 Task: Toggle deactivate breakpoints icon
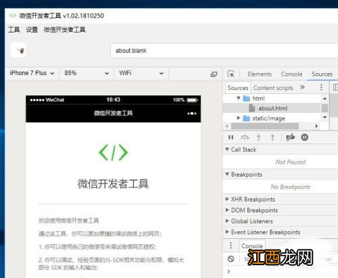(290, 137)
